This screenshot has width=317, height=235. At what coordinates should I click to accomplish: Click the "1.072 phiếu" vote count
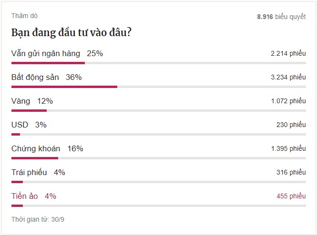click(x=288, y=101)
